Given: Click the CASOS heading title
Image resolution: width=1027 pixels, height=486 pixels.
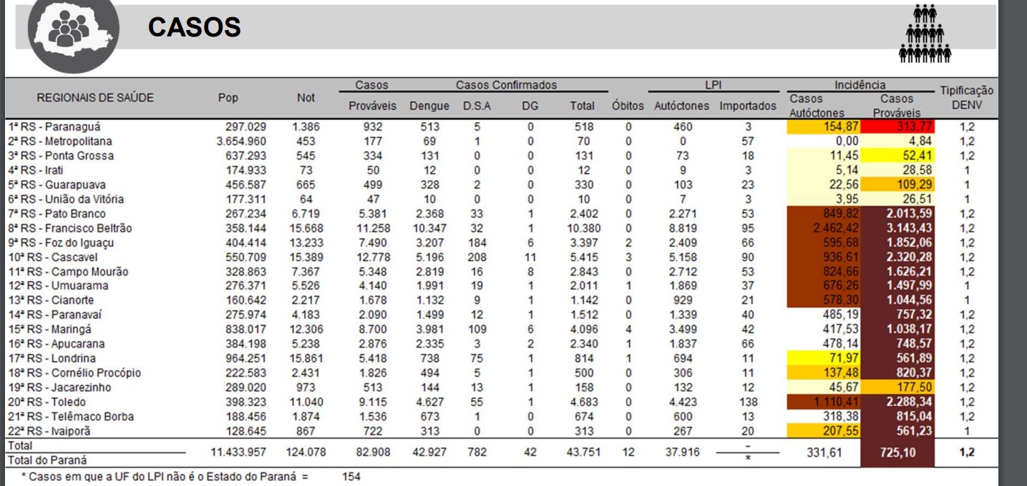Looking at the screenshot, I should click(194, 28).
